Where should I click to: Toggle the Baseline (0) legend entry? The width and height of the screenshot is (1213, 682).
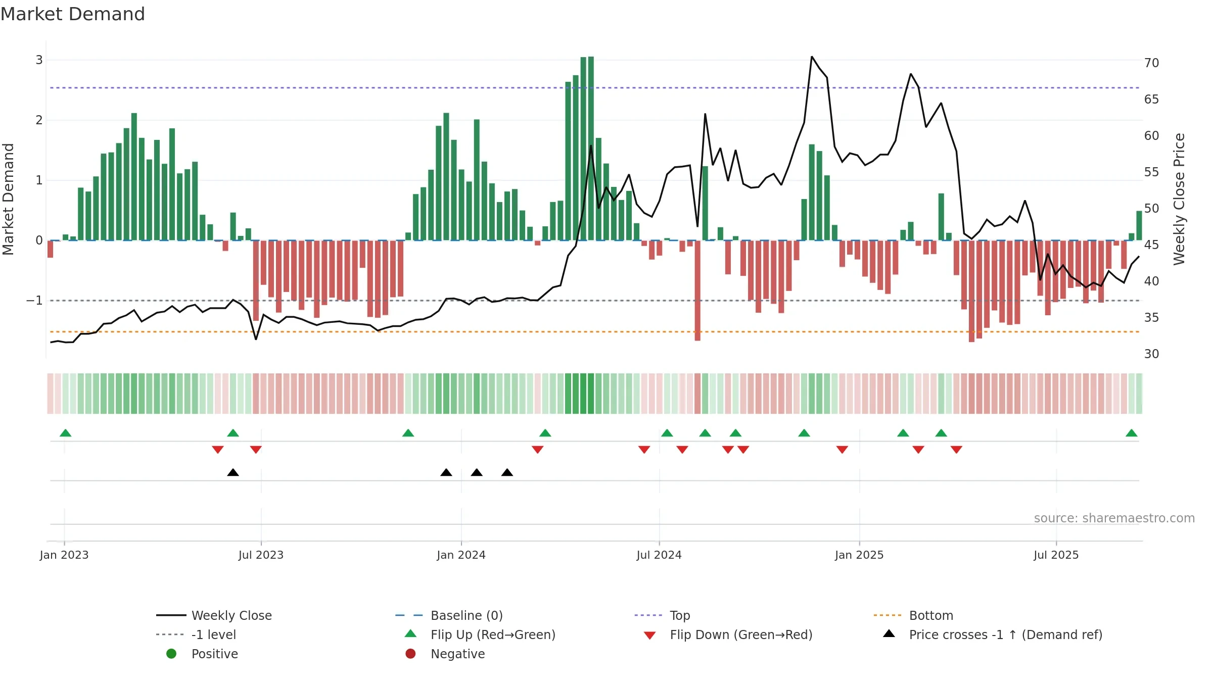(x=449, y=615)
